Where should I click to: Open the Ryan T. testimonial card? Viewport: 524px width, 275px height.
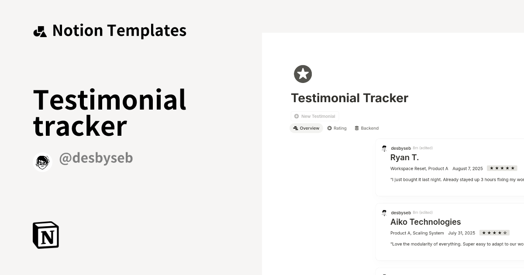(404, 157)
